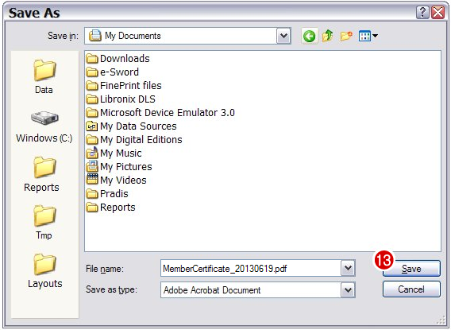Select Reports shortcut in places bar
Screen dimensions: 451x330
pyautogui.click(x=42, y=174)
